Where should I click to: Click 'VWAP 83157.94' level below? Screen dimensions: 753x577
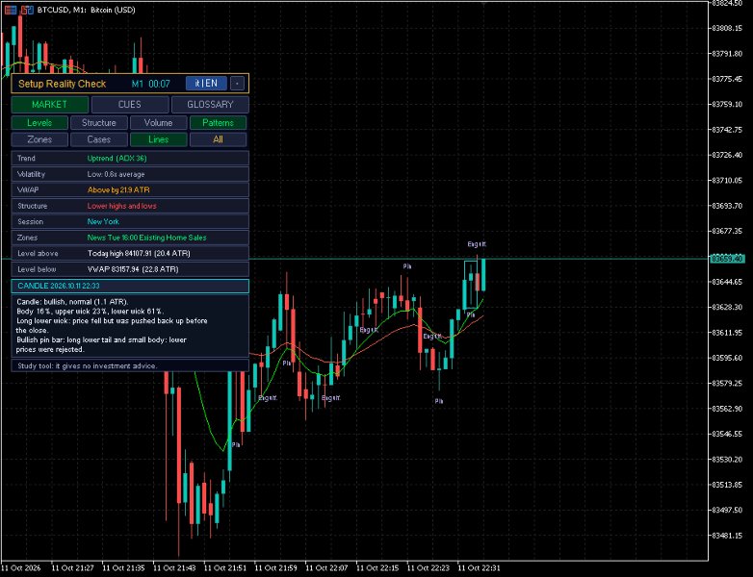133,269
